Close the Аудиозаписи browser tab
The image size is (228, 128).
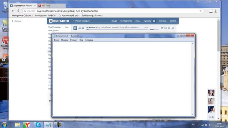[x=35, y=6]
